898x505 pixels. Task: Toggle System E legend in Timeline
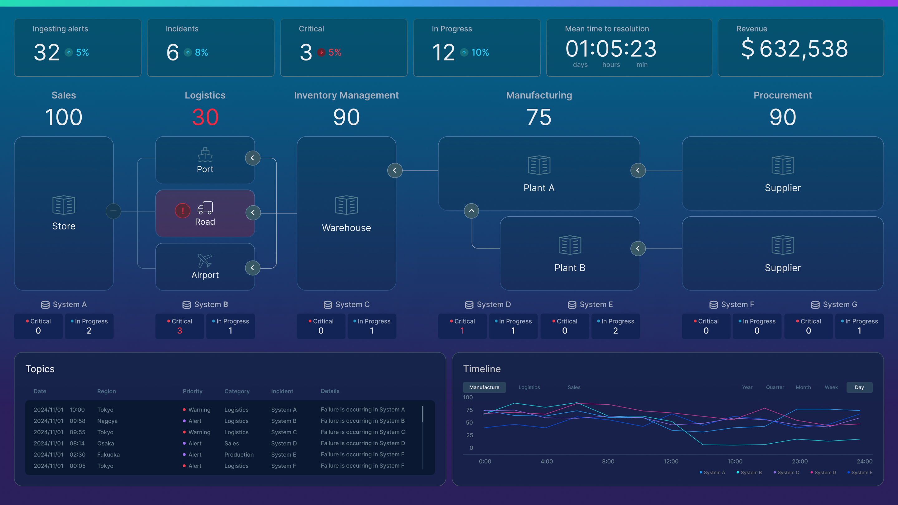pyautogui.click(x=860, y=473)
